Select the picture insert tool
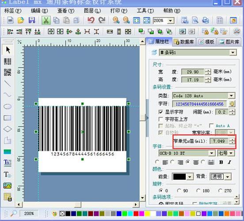Screen dimensions: 244x221 (x=8, y=186)
